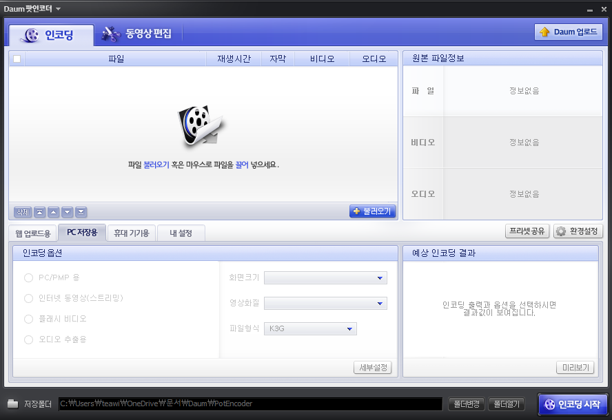Click the 비디오 column header
The image size is (612, 420).
[322, 59]
